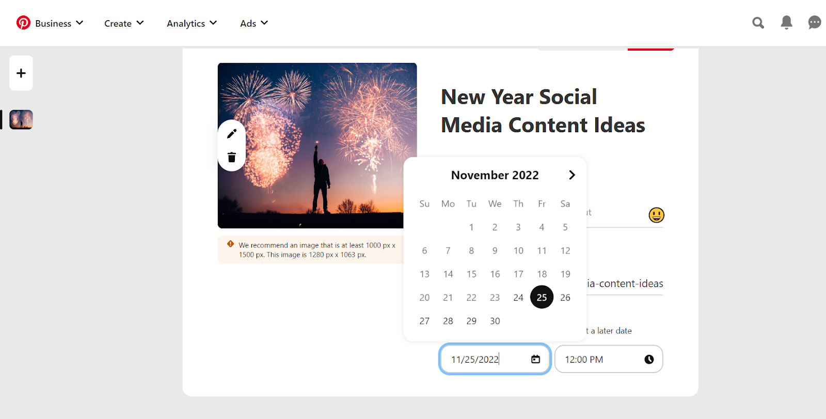Open the emoji picker smiley icon
Viewport: 826px width, 419px height.
pos(656,215)
